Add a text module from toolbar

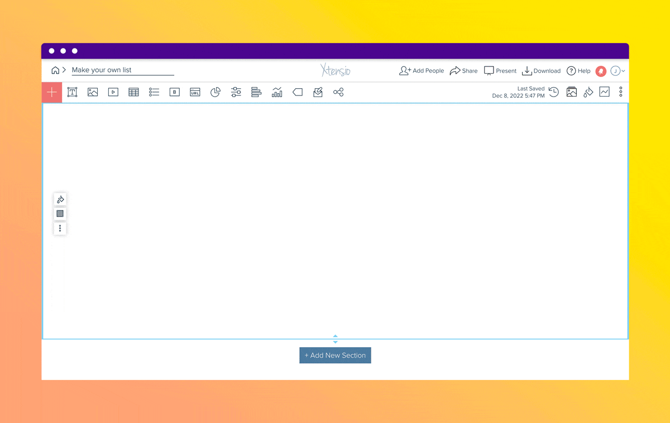(x=72, y=93)
